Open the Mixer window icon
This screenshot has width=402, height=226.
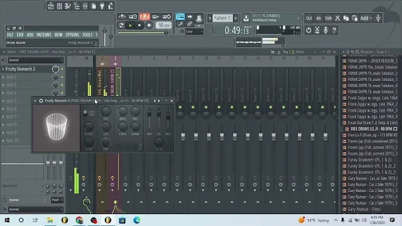point(85,6)
